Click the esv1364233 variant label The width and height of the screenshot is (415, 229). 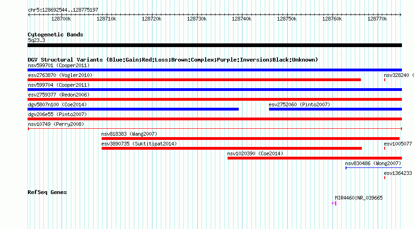click(398, 173)
